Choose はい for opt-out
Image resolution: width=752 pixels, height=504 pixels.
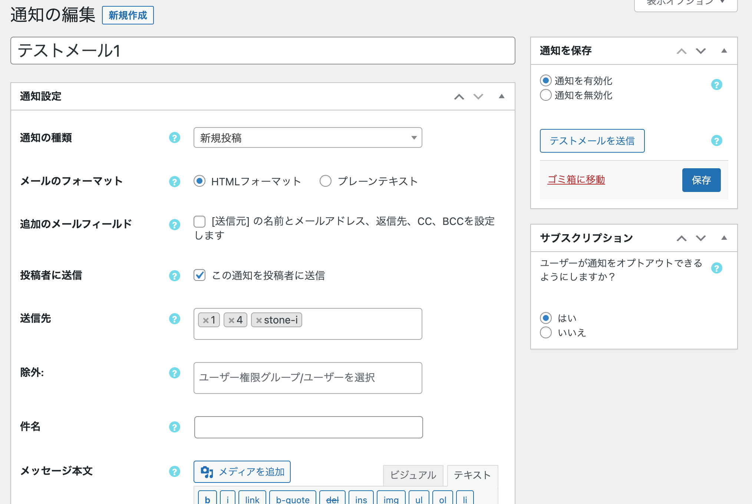tap(546, 318)
